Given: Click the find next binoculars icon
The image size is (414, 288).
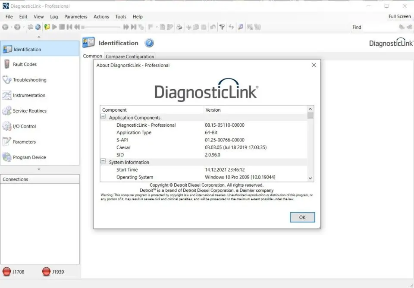Looking at the screenshot, I should [x=401, y=27].
